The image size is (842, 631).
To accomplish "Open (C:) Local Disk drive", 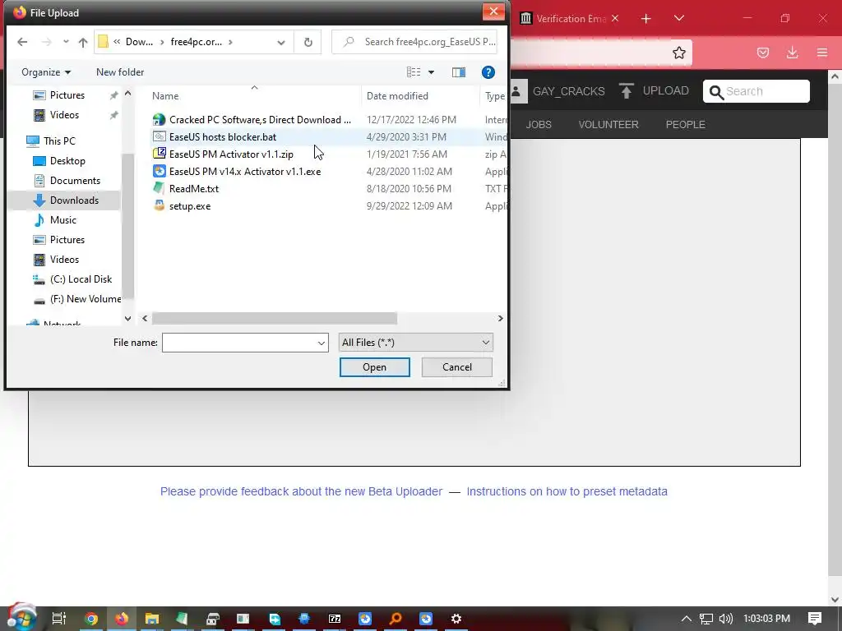I will 72,279.
